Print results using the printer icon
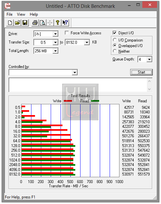 (35, 23)
